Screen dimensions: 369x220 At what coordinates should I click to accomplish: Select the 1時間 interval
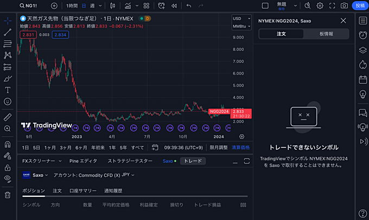[72, 5]
